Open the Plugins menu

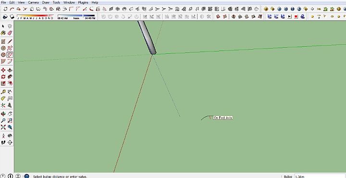[x=83, y=2]
